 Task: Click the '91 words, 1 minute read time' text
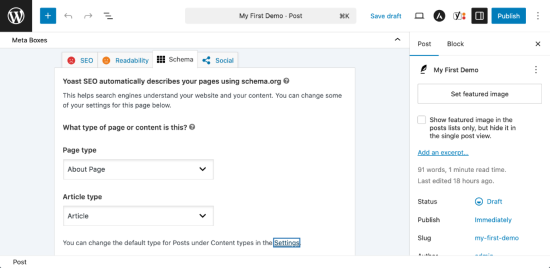point(461,170)
